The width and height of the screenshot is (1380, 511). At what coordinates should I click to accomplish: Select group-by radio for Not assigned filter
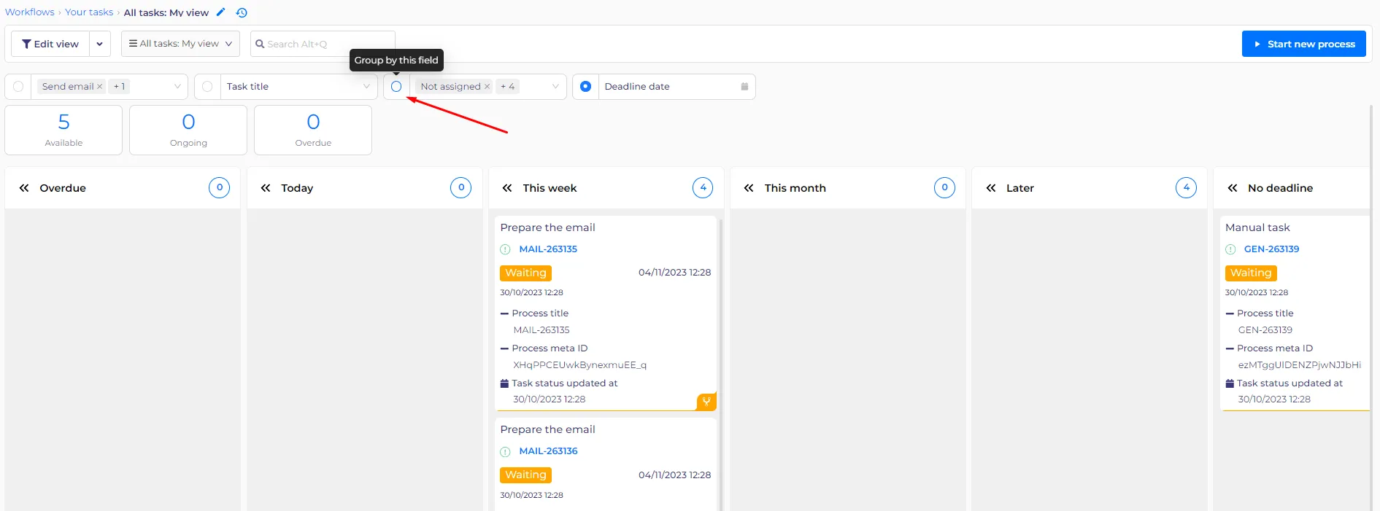(x=396, y=87)
